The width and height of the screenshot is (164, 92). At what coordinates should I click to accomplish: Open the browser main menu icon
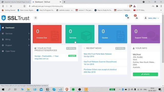[x=161, y=6]
